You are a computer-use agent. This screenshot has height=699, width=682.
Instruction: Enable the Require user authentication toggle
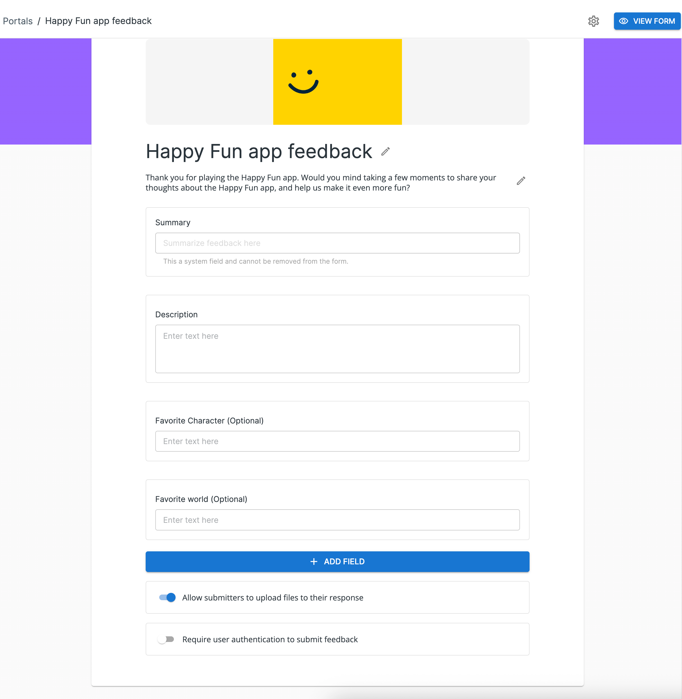tap(166, 639)
